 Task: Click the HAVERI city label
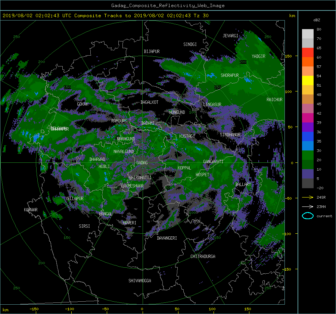(130, 223)
